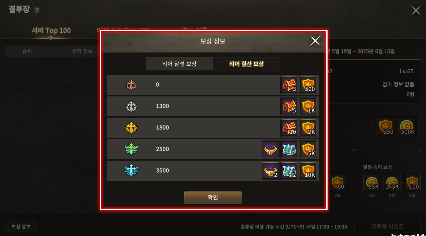Open the 서버 Top 100 tab
The image size is (426, 236).
coord(51,31)
